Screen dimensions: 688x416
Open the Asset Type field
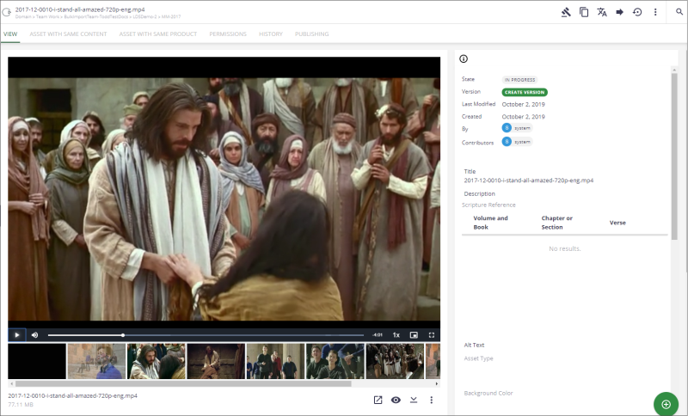click(x=479, y=358)
